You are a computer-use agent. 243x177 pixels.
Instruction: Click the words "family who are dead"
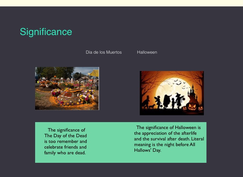[65, 153]
